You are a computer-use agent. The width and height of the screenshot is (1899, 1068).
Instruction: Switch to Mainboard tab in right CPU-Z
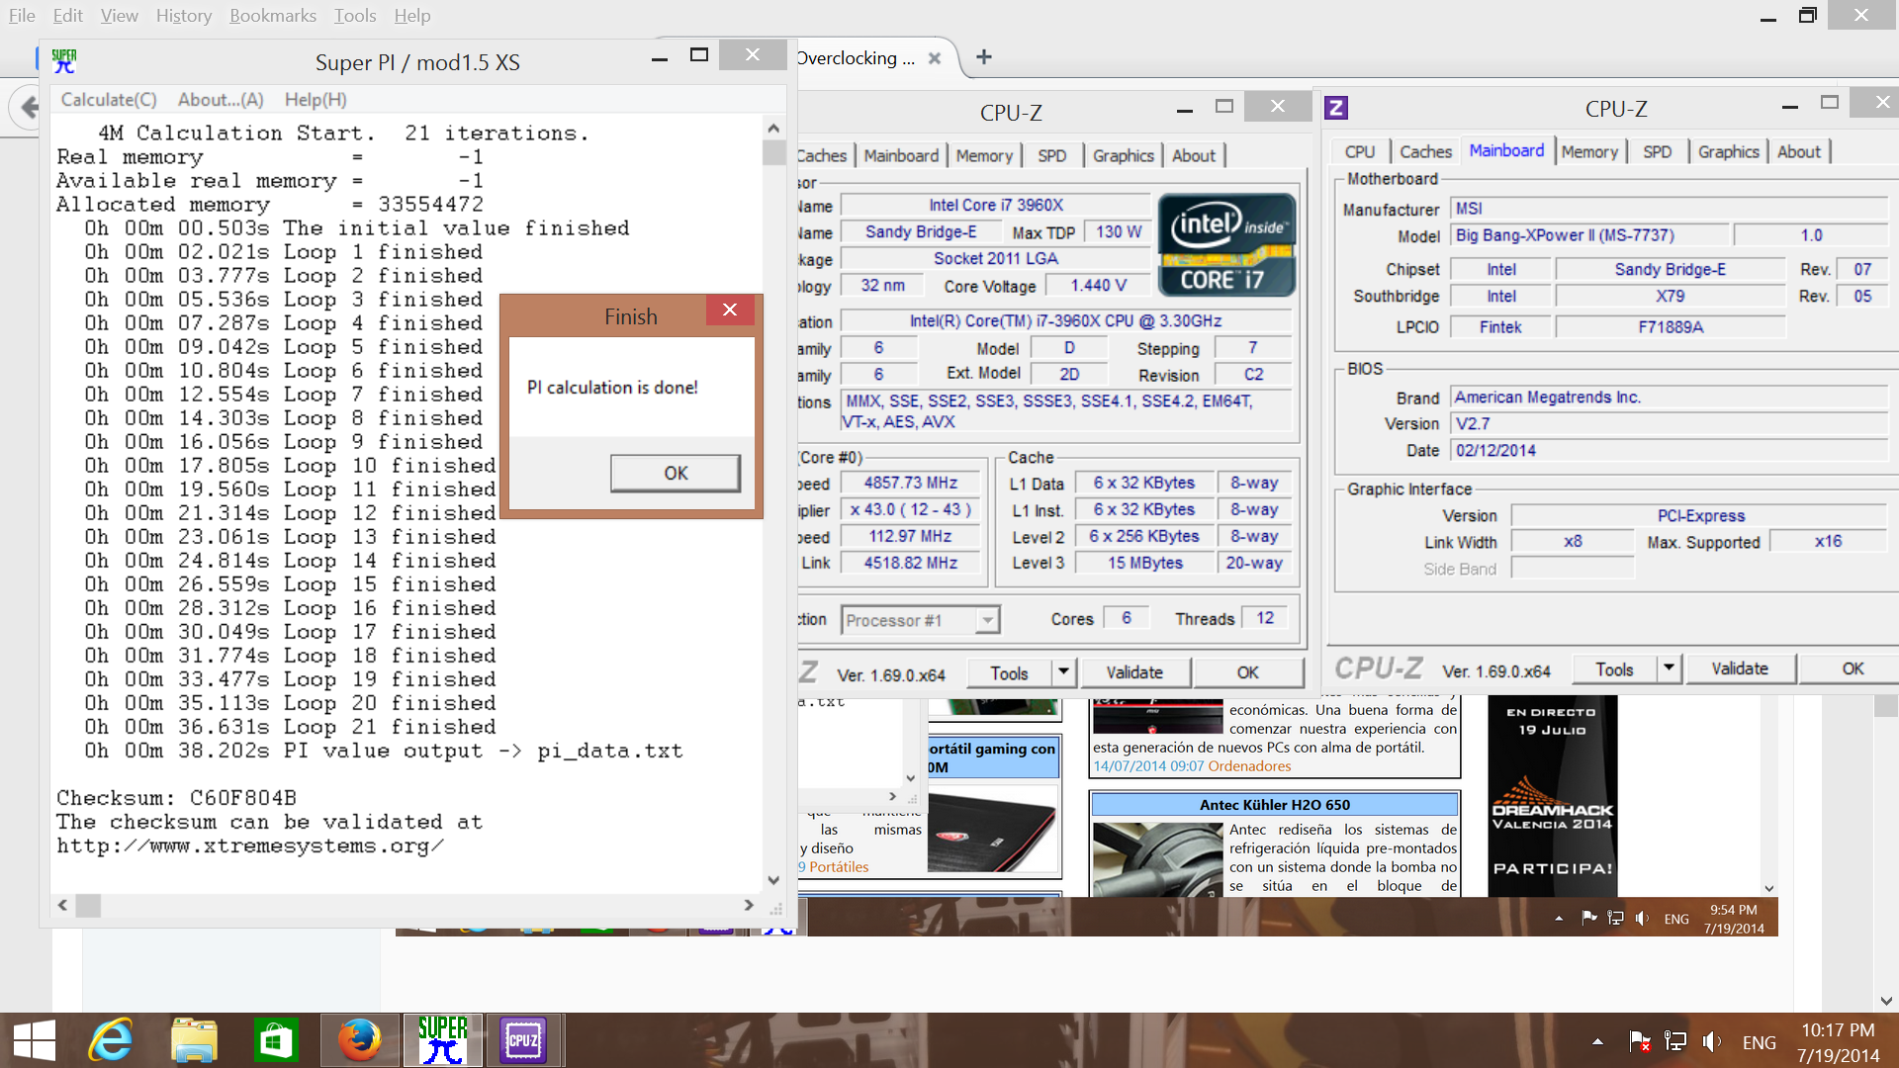pyautogui.click(x=1505, y=151)
